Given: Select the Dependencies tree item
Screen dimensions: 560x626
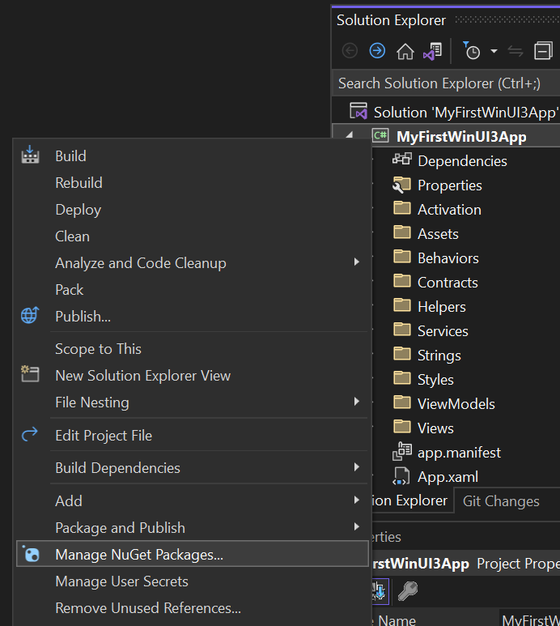Looking at the screenshot, I should 462,161.
